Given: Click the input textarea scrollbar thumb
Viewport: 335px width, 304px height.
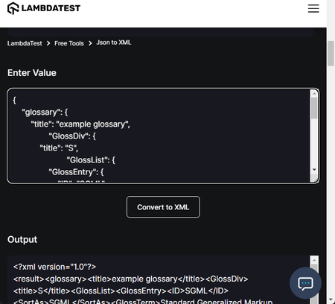Looking at the screenshot, I should pyautogui.click(x=314, y=108).
